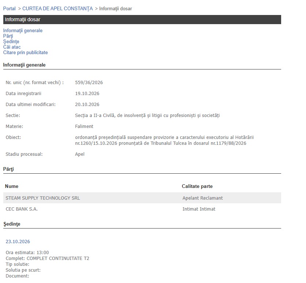Click the Obiect field label

coord(13,137)
